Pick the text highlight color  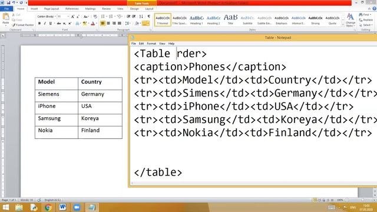tap(85, 24)
